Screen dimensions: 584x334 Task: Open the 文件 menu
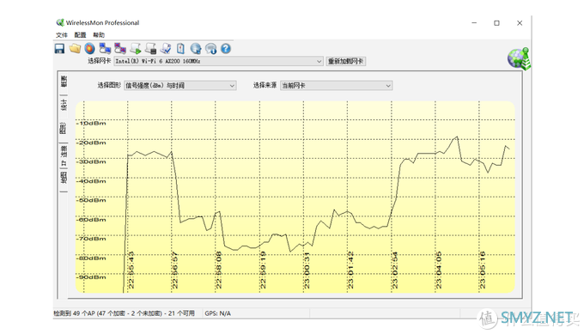pyautogui.click(x=62, y=35)
